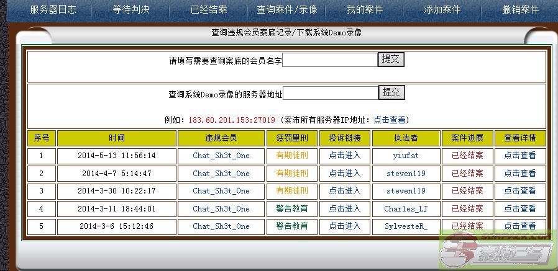Focus the member name search field
Image resolution: width=558 pixels, height=271 pixels.
329,60
